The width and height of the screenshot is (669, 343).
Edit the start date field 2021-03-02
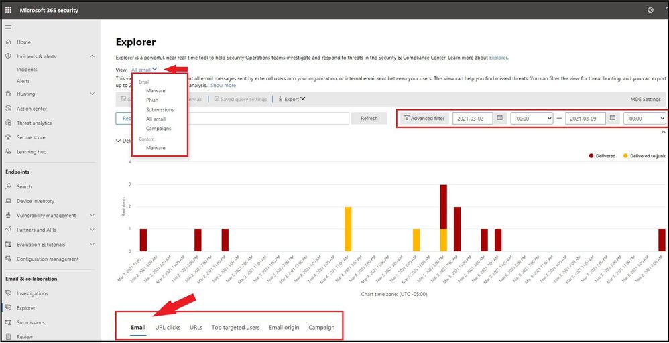[x=473, y=119]
